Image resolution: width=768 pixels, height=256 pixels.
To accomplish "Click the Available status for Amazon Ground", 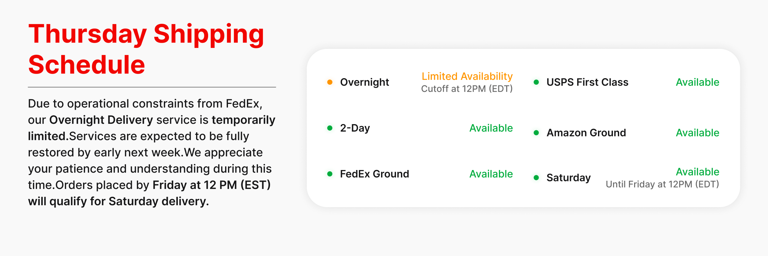I will [697, 133].
